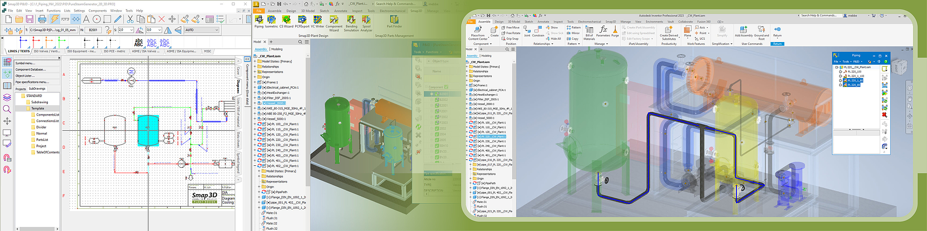The height and width of the screenshot is (231, 927).
Task: Click magnifier icon in P&ID left sidebar
Action: [7, 109]
